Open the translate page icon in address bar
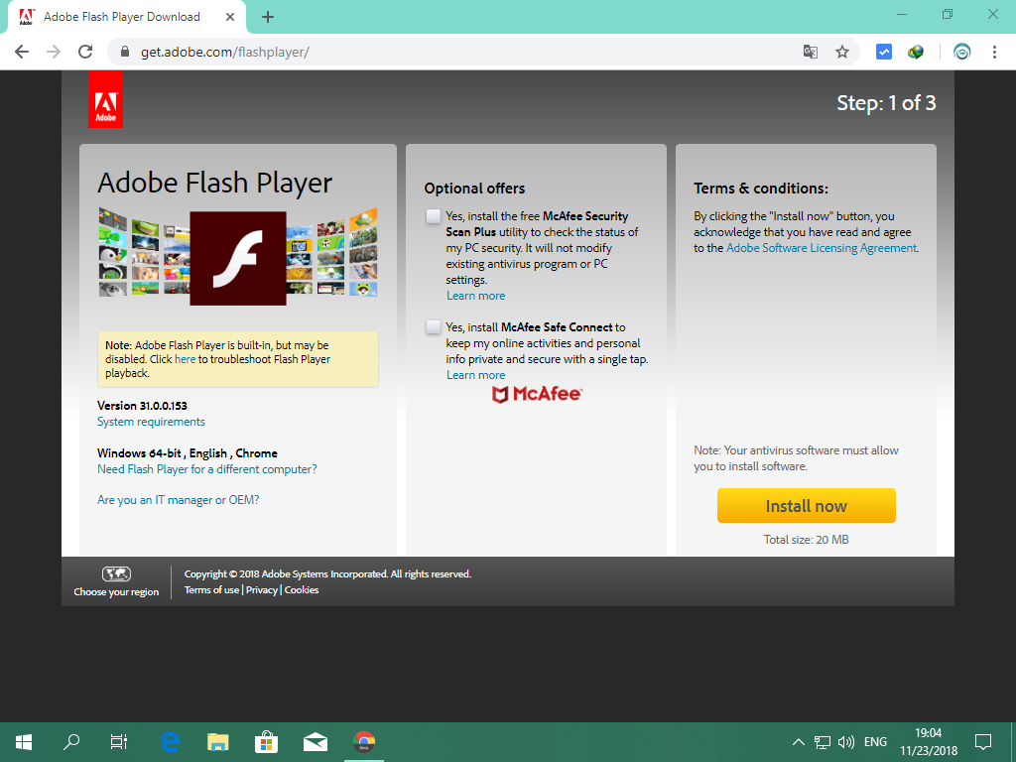 click(x=810, y=52)
